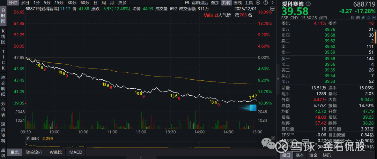Screen dimensions: 377x159
Task: Open the 工具 tools menu
Action: [249, 3]
